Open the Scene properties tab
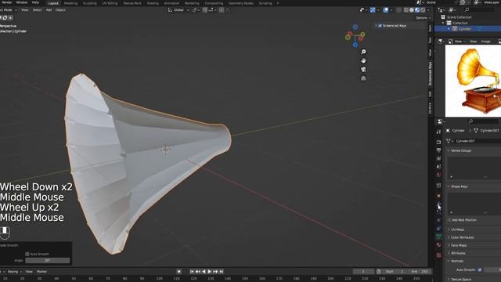This screenshot has height=282, width=501. click(438, 167)
